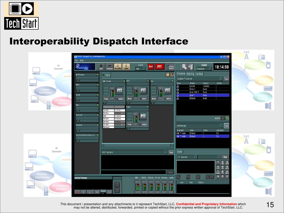Toggle green indicator on FSC2 sidebar channel
The width and height of the screenshot is (284, 213).
[97, 85]
